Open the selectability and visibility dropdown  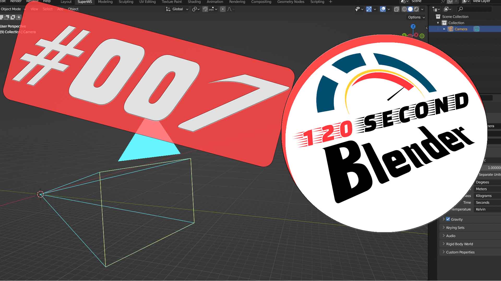click(359, 9)
